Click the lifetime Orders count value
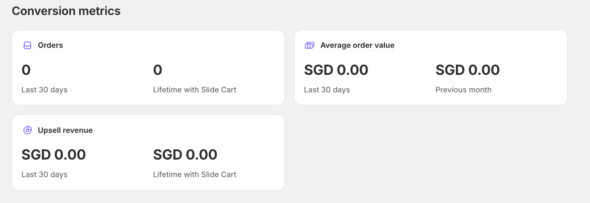The height and width of the screenshot is (203, 590). 158,70
